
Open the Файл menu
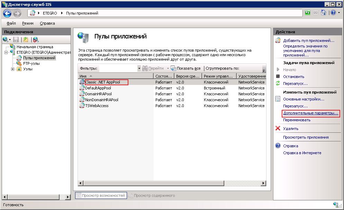(x=11, y=23)
